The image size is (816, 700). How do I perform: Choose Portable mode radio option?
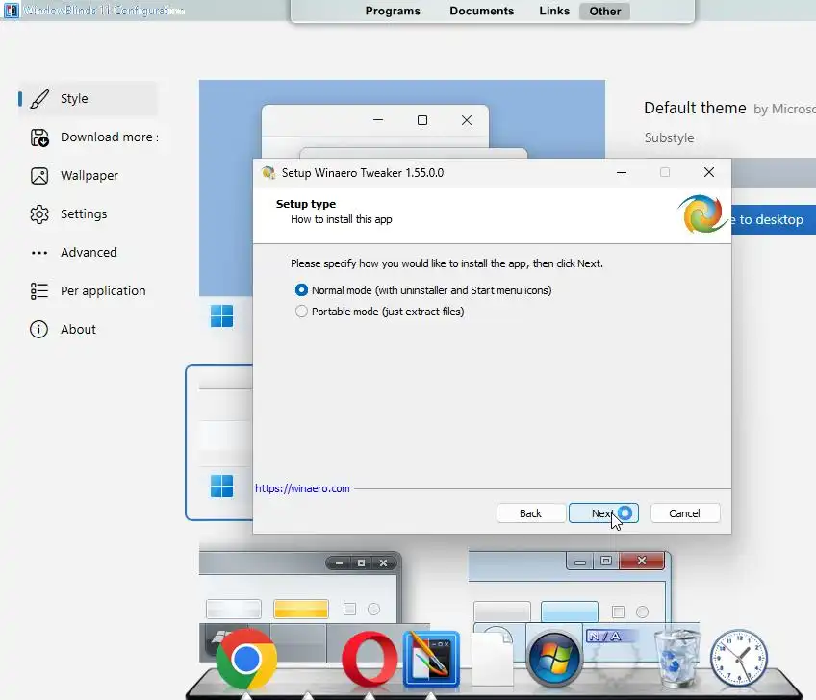coord(301,312)
